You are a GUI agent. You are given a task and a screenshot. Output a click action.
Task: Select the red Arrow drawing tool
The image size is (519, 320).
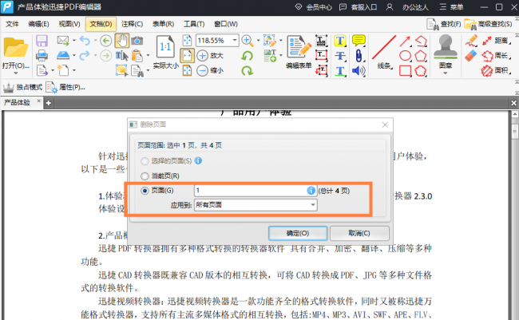tap(405, 41)
